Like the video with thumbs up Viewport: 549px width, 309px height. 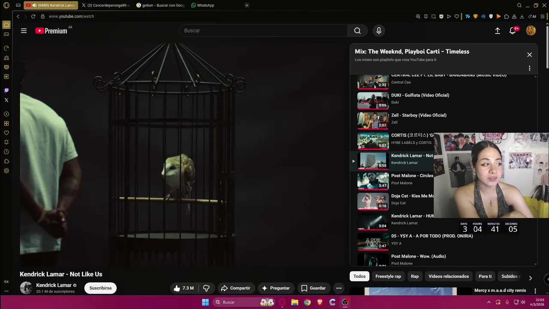(184, 288)
